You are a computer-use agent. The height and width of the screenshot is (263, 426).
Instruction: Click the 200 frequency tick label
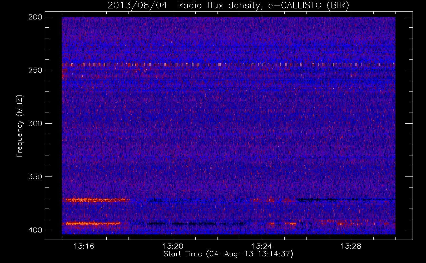click(35, 17)
